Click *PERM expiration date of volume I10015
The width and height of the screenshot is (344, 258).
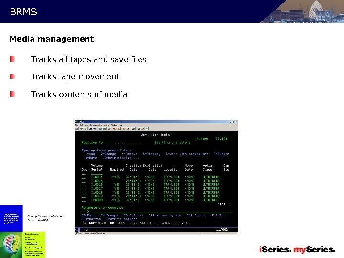pos(150,181)
